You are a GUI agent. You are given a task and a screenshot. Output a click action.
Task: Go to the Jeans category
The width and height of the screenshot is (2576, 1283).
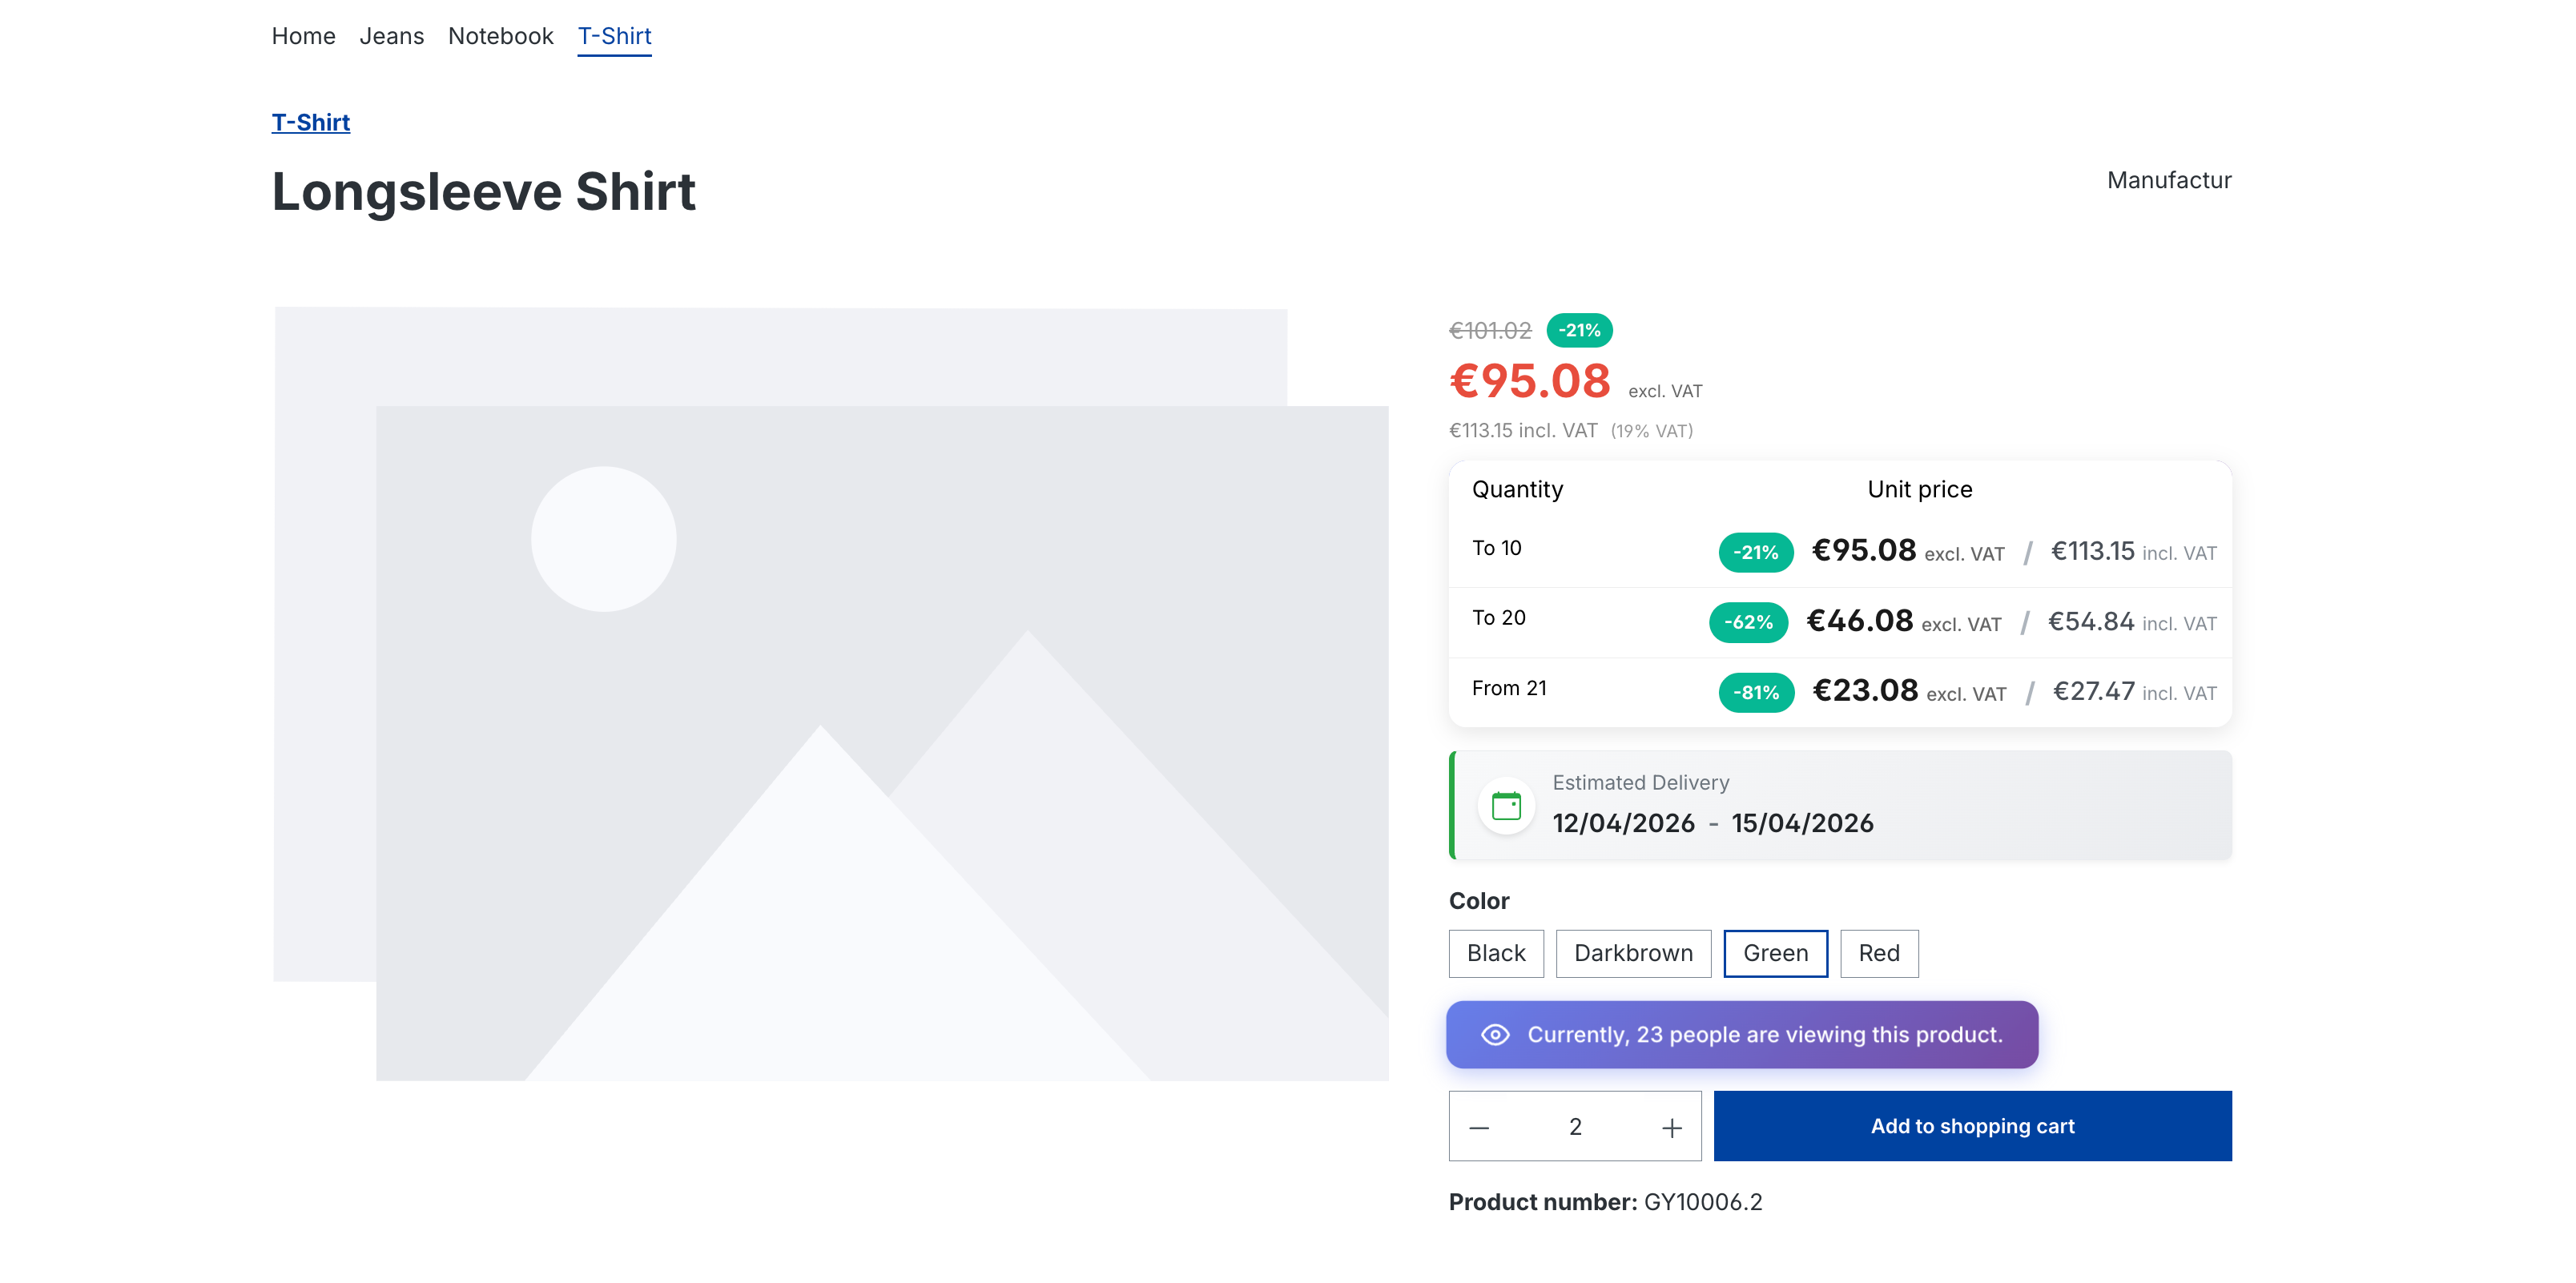(391, 36)
